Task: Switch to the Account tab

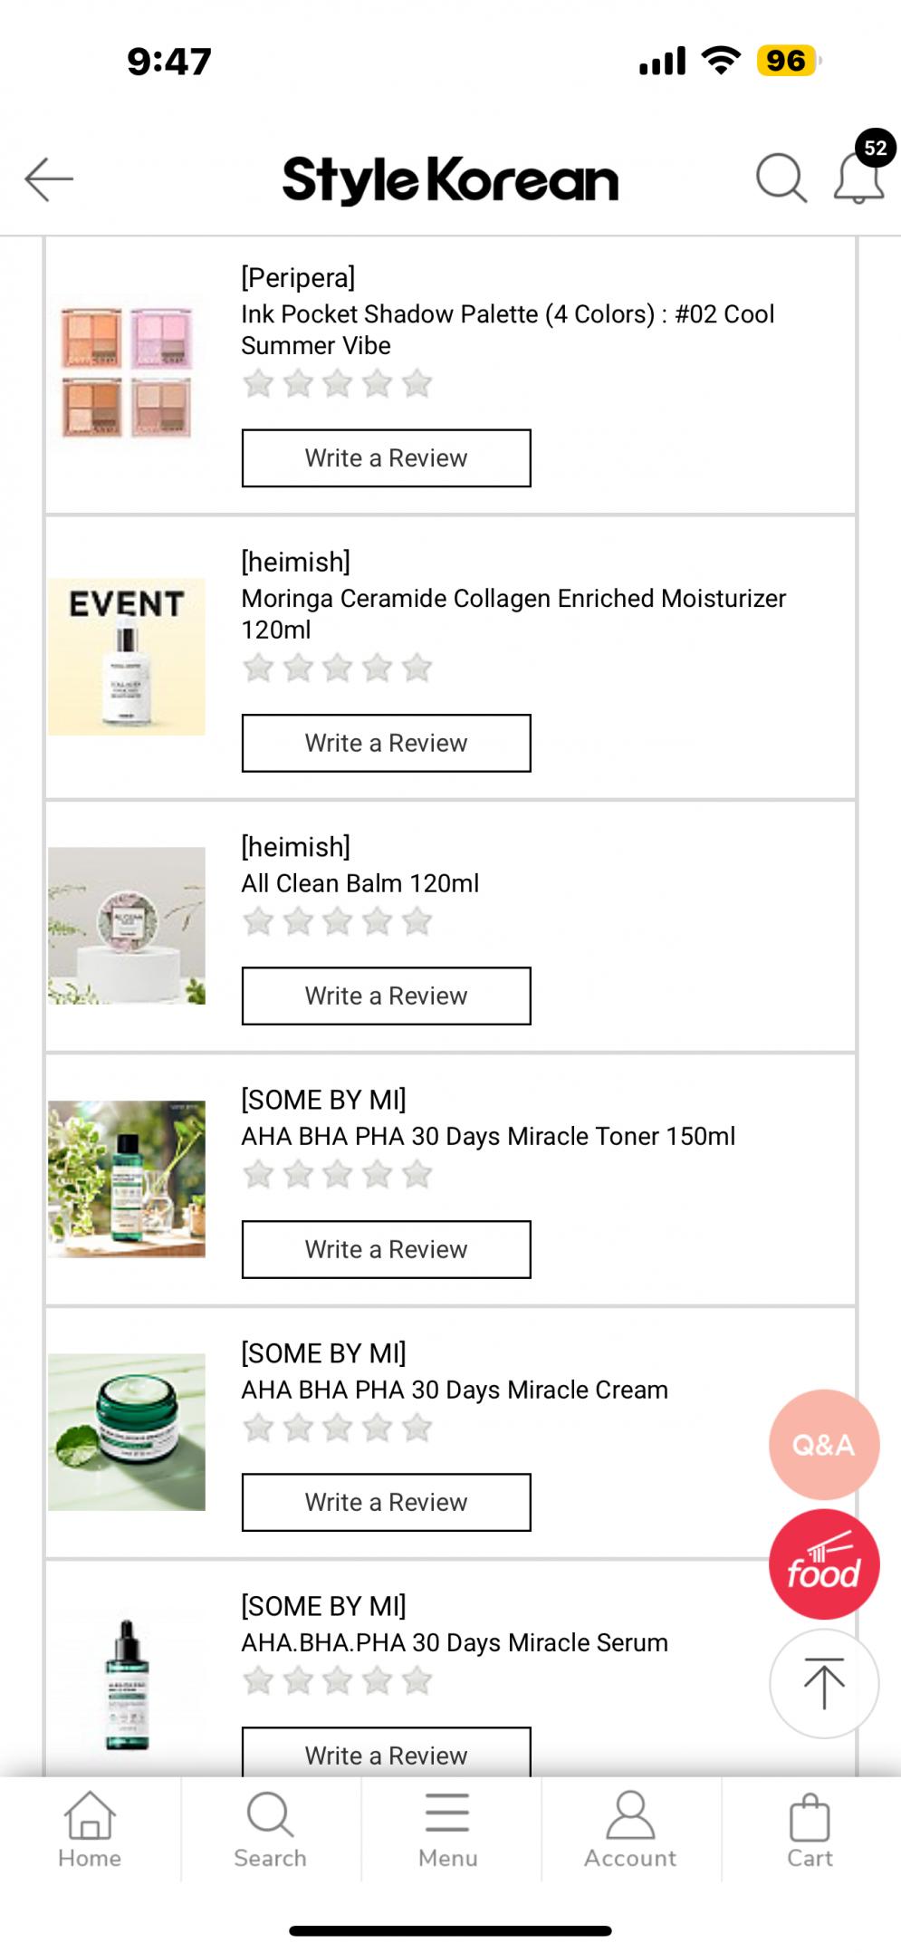Action: (x=630, y=1830)
